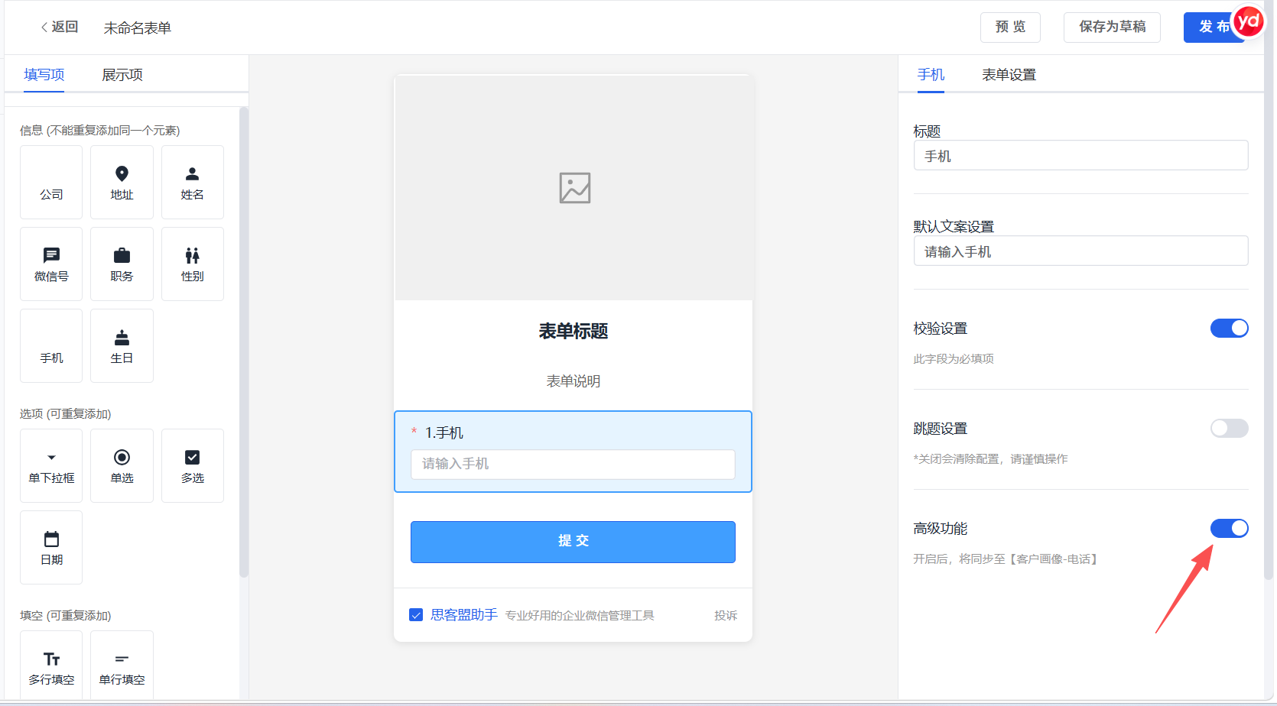Select the 1.手机 question label
The image size is (1277, 706).
(x=444, y=433)
